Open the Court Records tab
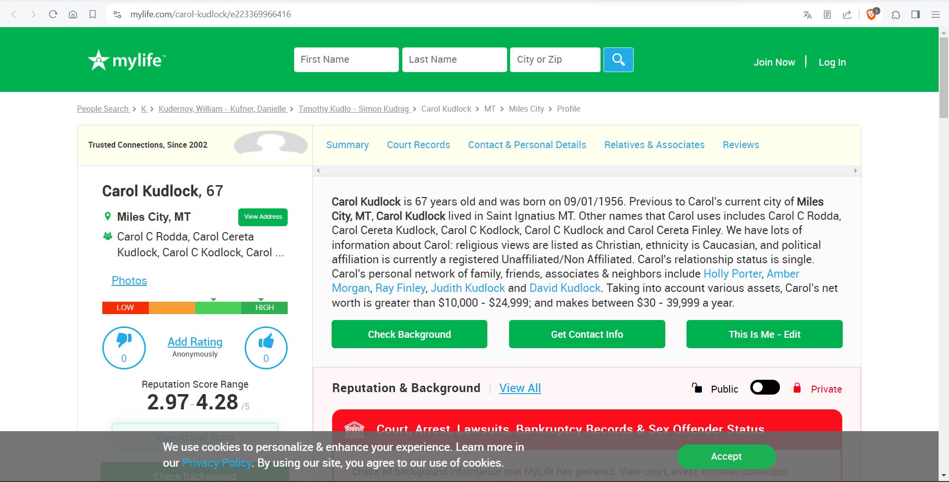 pos(418,145)
